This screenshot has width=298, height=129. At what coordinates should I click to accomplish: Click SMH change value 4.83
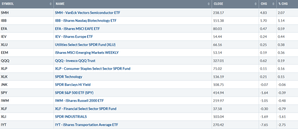pos(263,13)
